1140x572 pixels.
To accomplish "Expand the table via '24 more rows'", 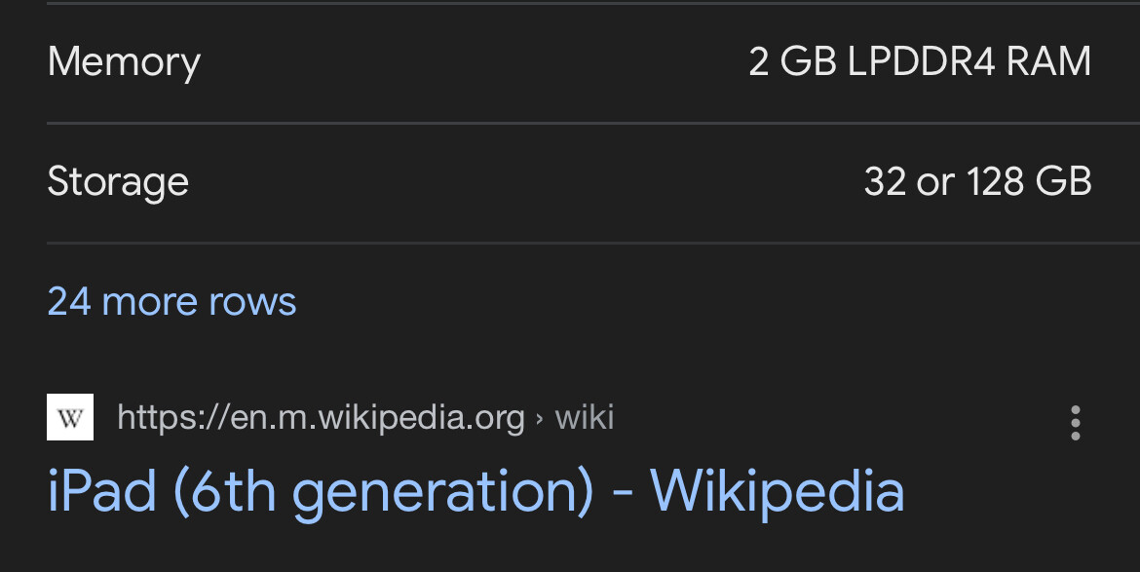I will (x=171, y=301).
